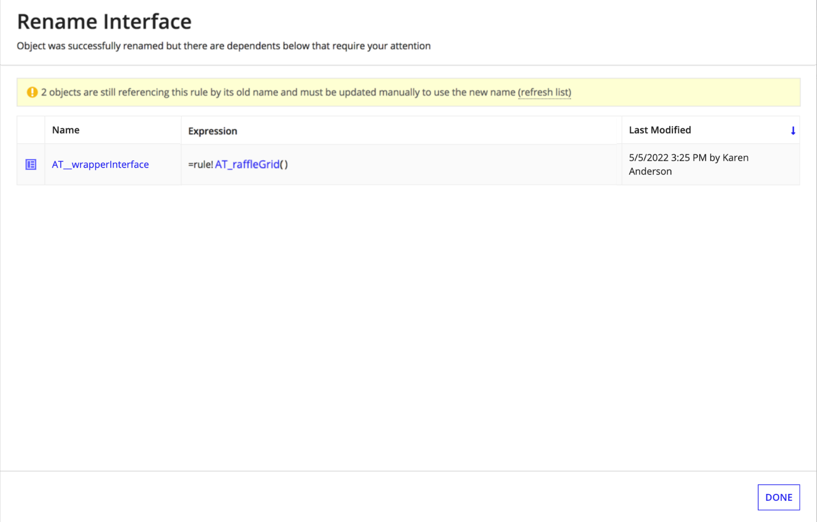Click empty space in the yellow warning banner
Image resolution: width=817 pixels, height=522 pixels.
[x=685, y=92]
